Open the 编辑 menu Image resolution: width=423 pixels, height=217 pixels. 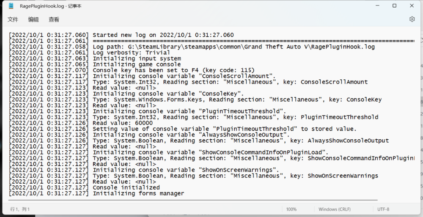coord(33,19)
